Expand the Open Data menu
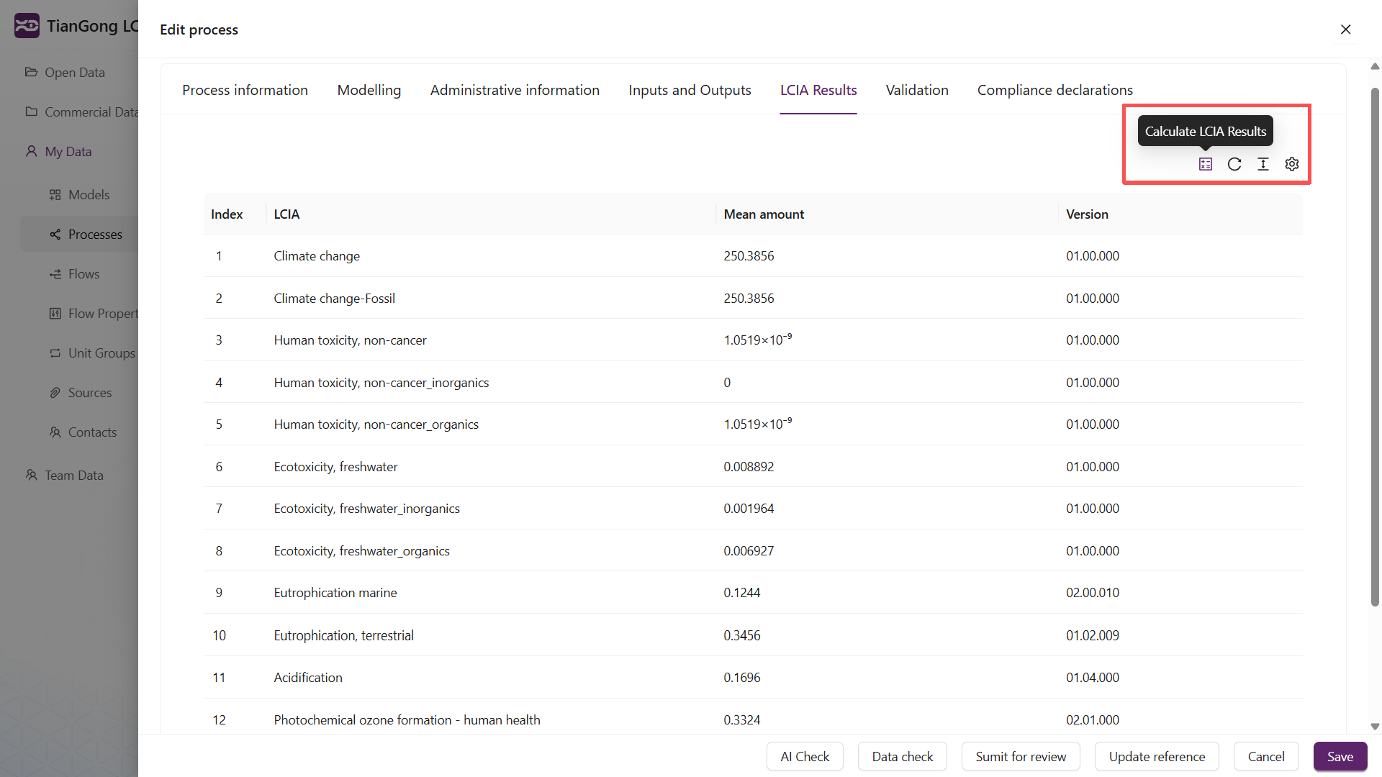Screen dimensions: 1382x777 [74, 73]
